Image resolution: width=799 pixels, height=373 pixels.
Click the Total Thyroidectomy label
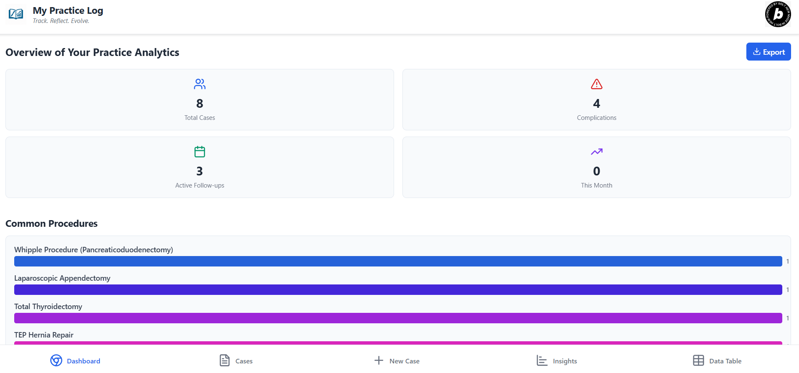pos(48,307)
